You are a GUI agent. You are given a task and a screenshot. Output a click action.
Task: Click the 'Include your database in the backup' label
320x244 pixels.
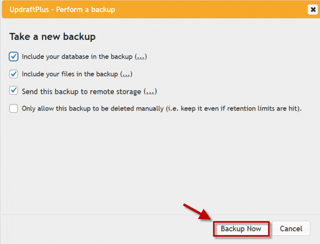click(x=77, y=57)
